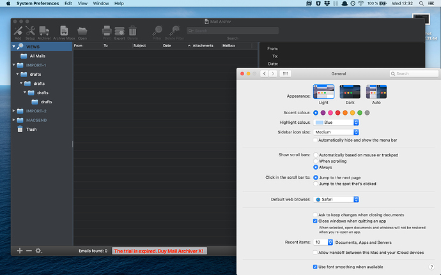Click the Open folder toolbar icon
The width and height of the screenshot is (441, 275).
click(82, 31)
